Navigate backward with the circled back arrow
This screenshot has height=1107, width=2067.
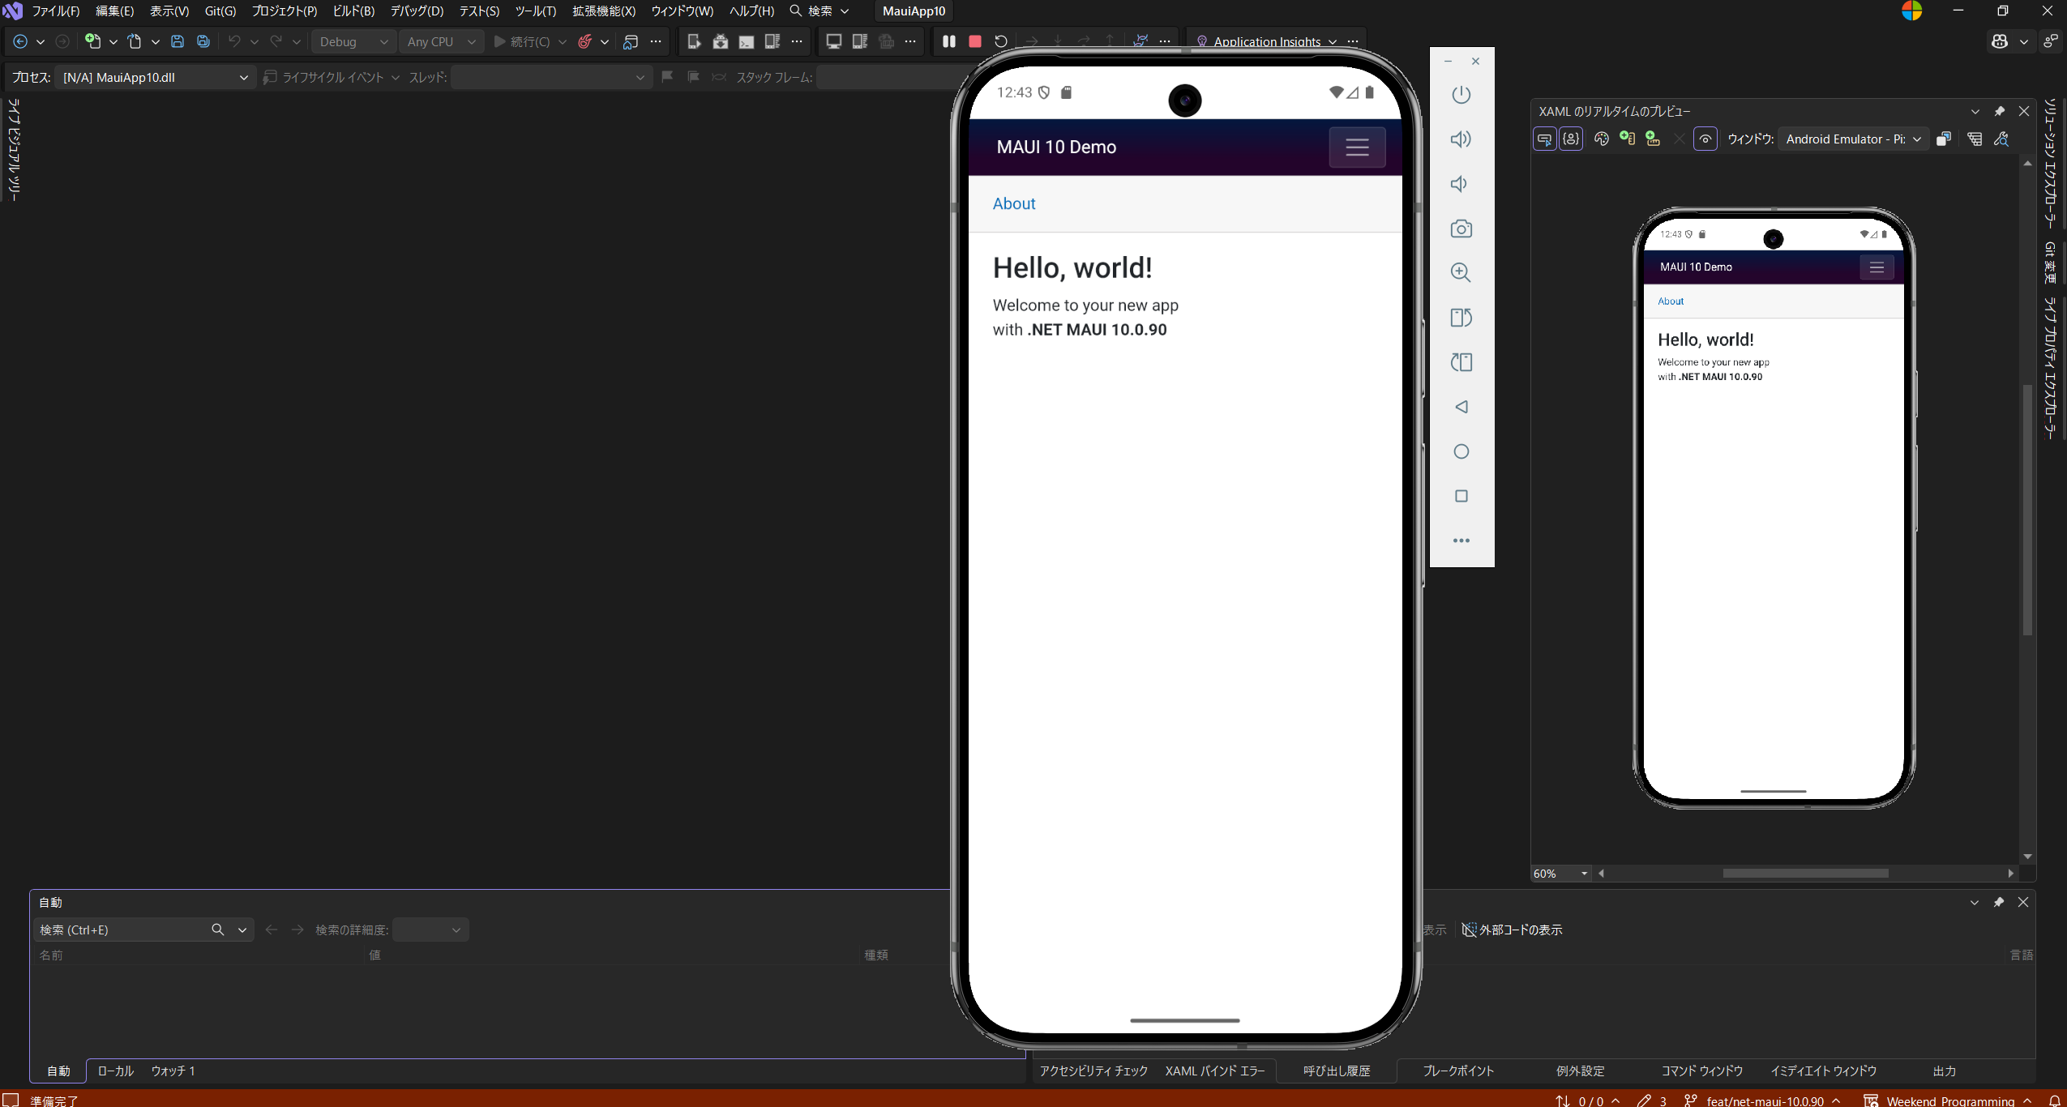click(20, 41)
